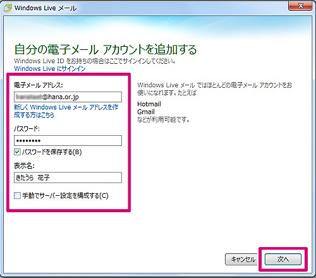Select the 表示名 text box

68,178
